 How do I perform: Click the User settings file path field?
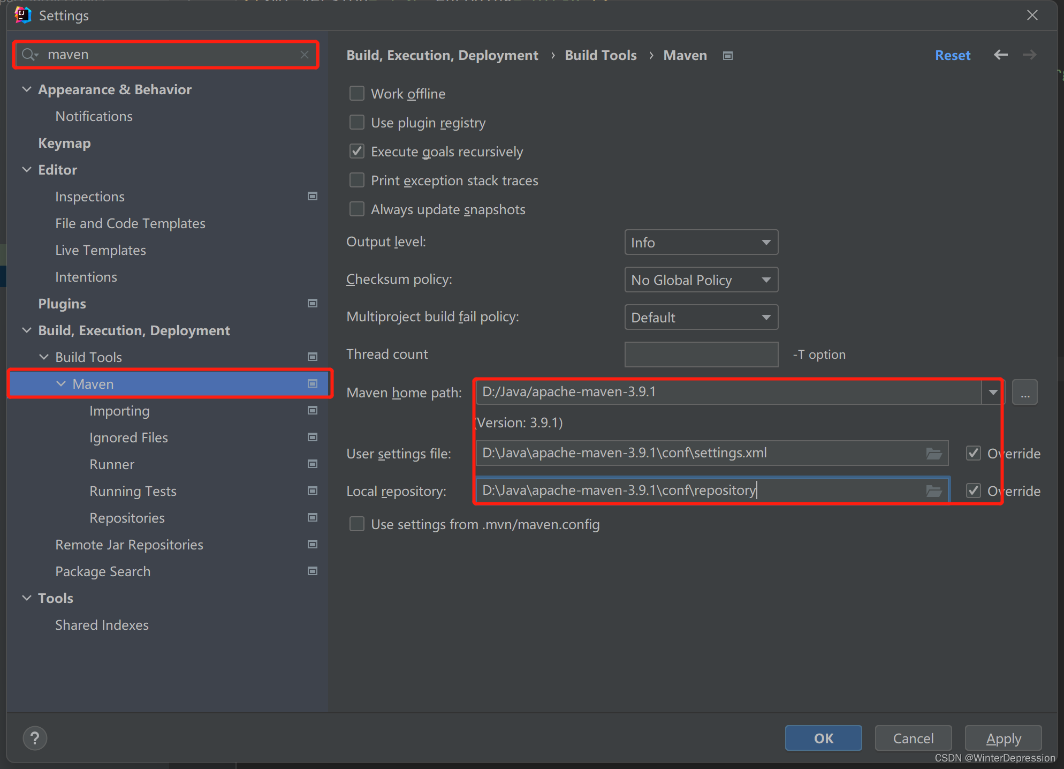coord(712,454)
